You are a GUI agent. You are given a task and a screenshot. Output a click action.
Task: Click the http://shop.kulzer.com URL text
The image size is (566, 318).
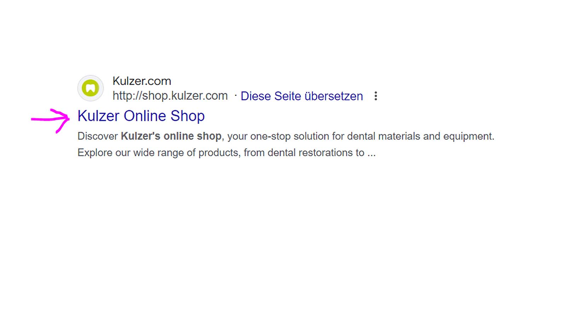click(x=170, y=96)
